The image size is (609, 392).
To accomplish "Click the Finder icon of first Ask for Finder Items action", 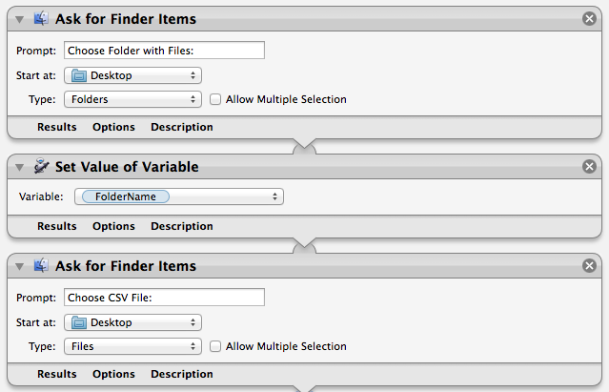I will [x=41, y=19].
